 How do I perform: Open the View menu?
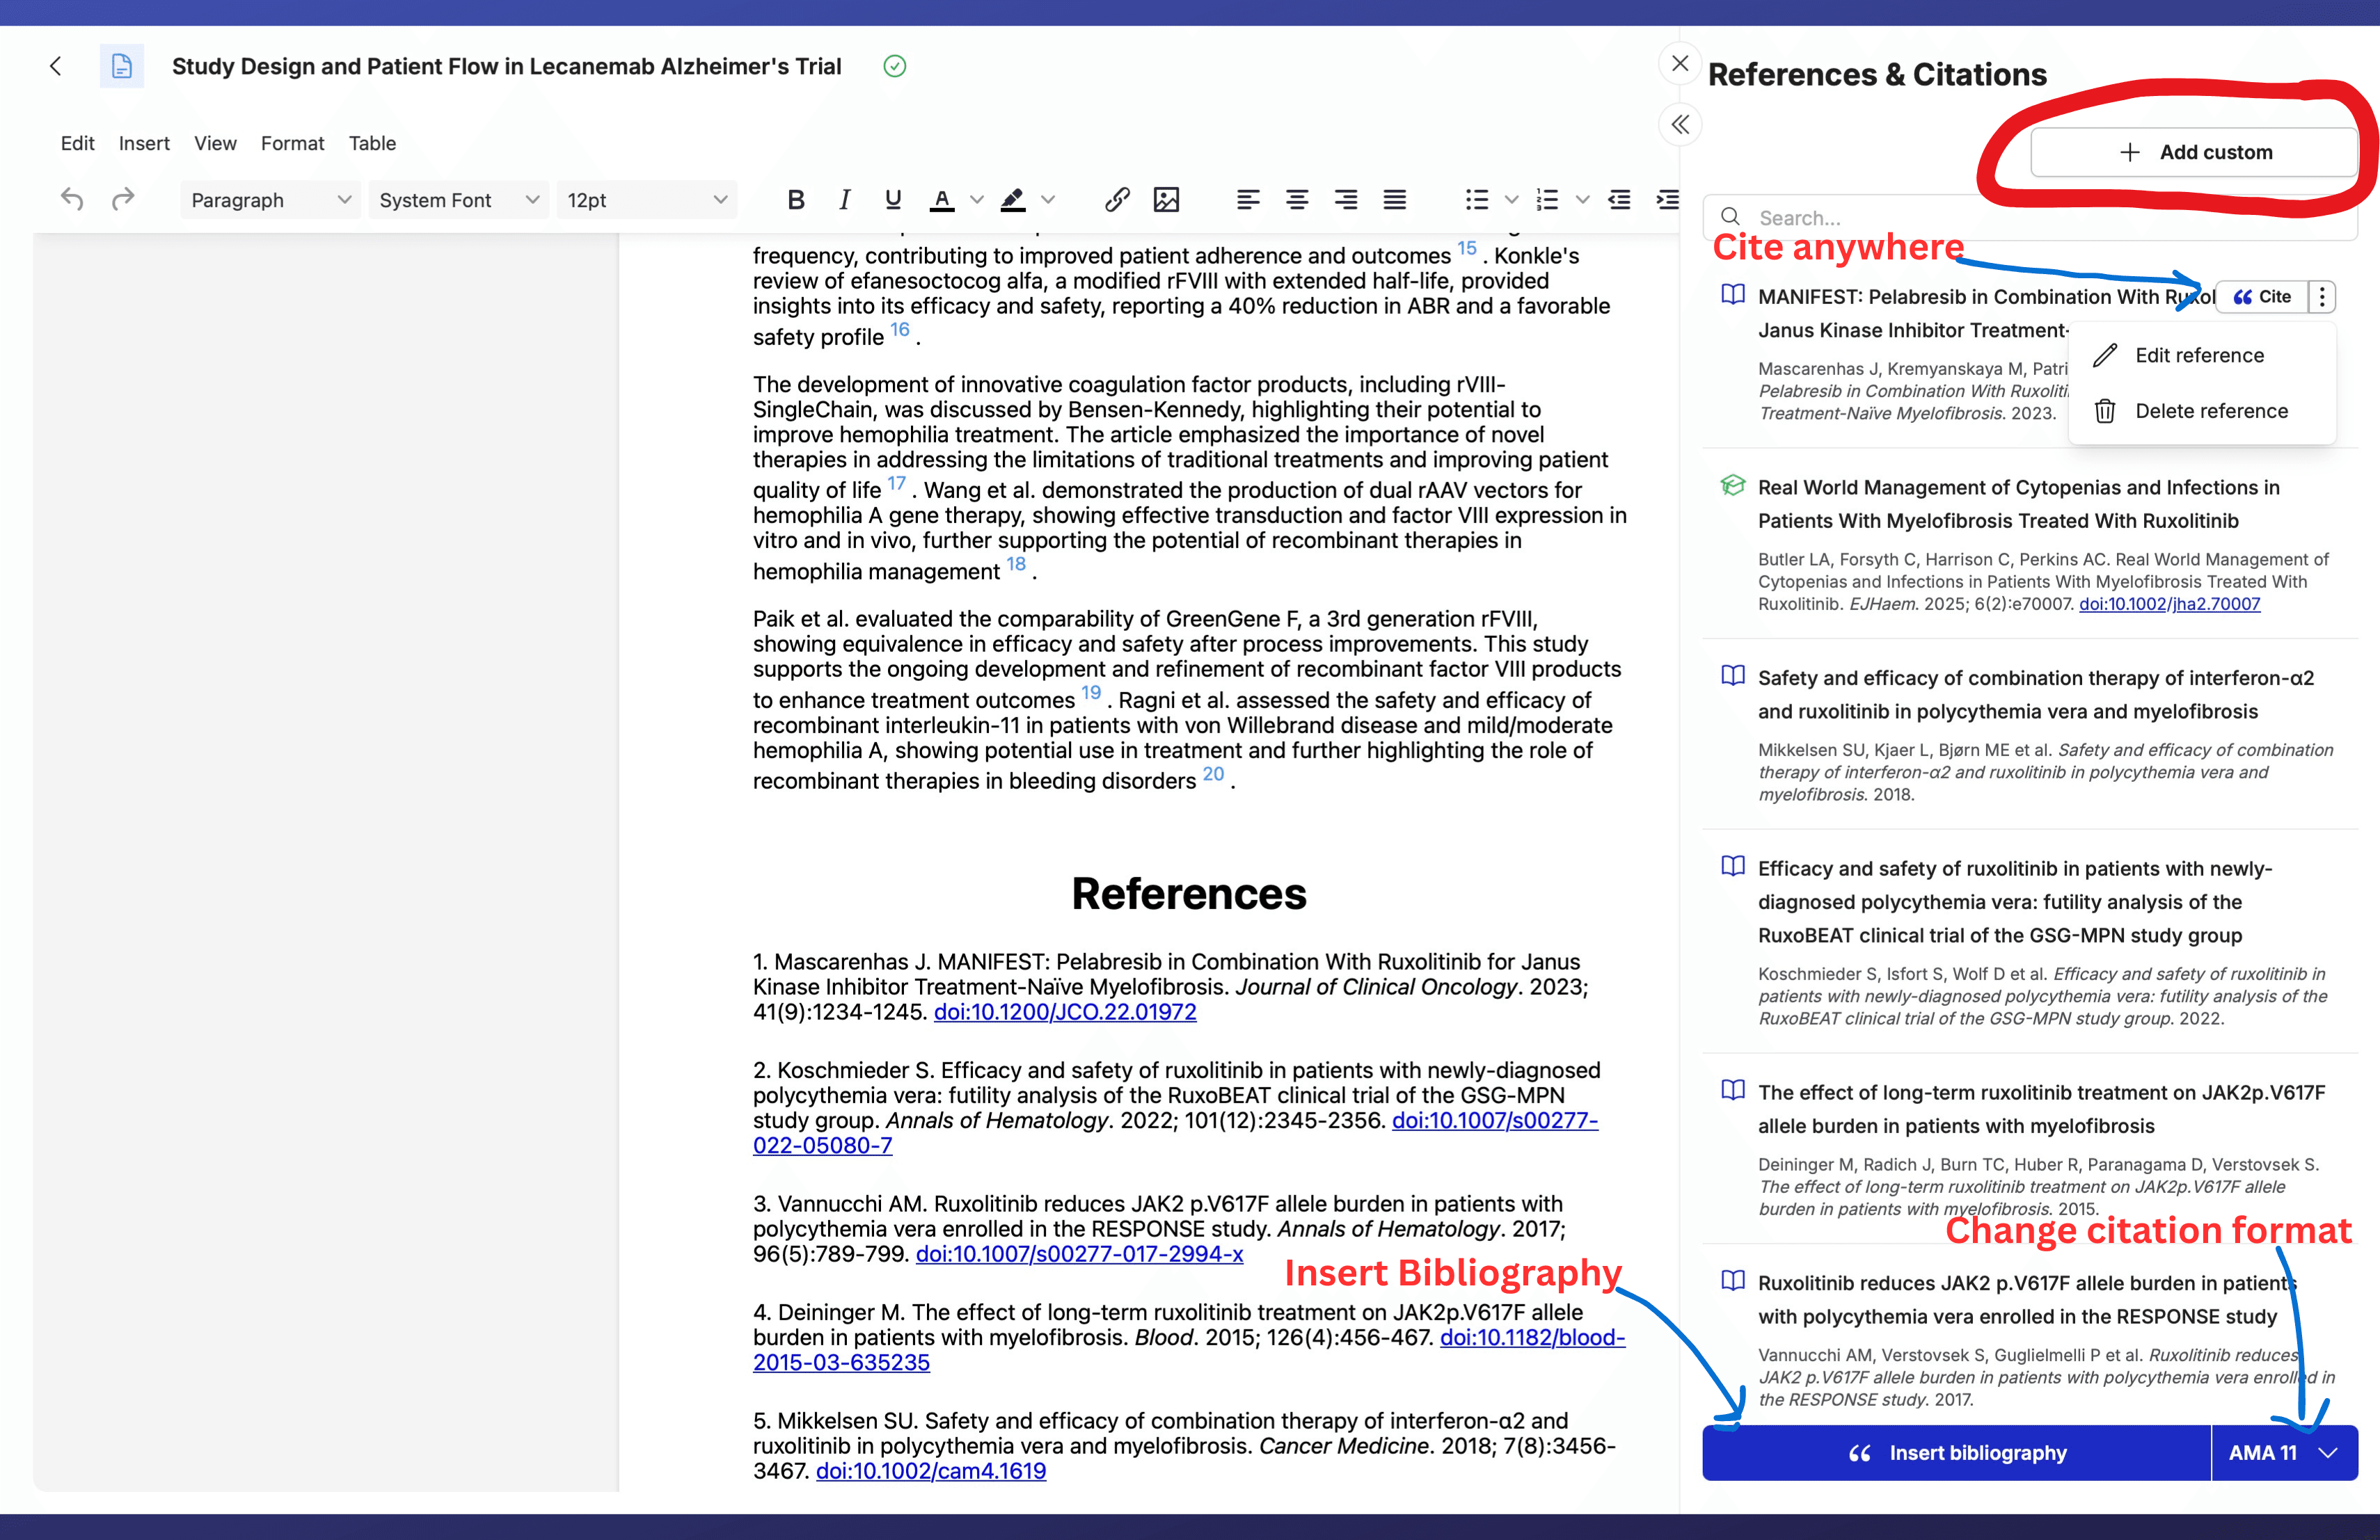point(215,143)
